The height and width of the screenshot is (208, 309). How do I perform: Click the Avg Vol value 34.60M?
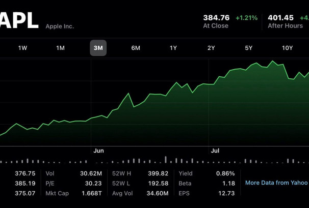pyautogui.click(x=158, y=193)
